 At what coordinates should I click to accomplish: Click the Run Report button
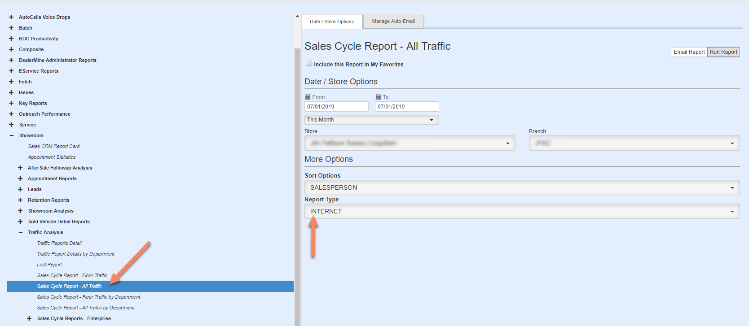click(723, 52)
